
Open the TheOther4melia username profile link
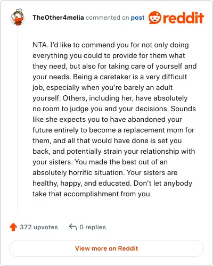tap(58, 18)
